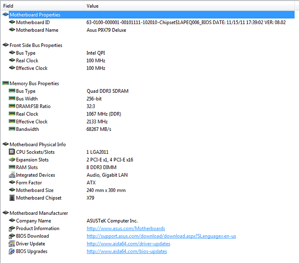Select the Memory Bus Properties group
The image size is (299, 263).
[34, 84]
